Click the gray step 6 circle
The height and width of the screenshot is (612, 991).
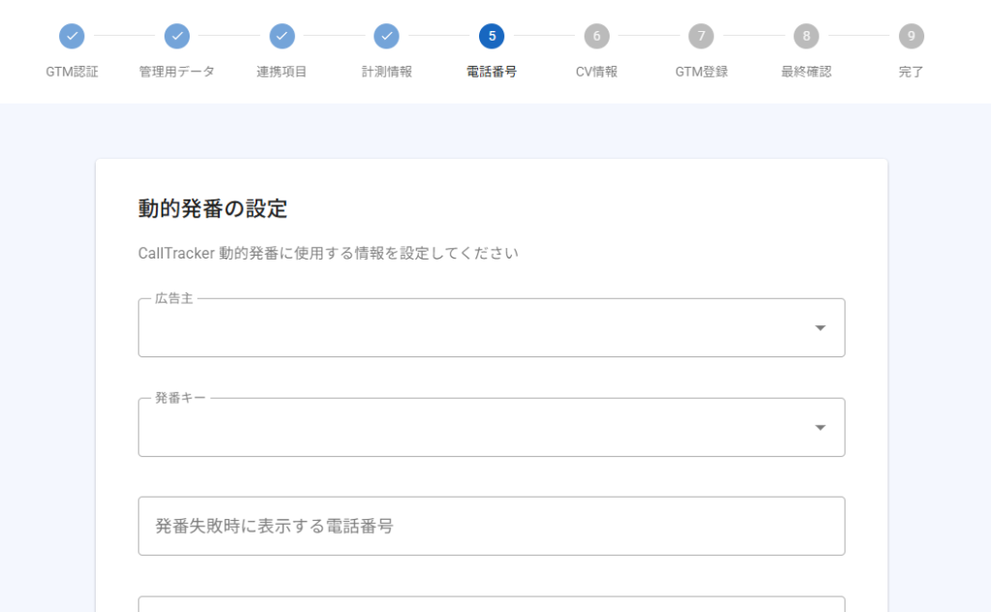tap(596, 37)
